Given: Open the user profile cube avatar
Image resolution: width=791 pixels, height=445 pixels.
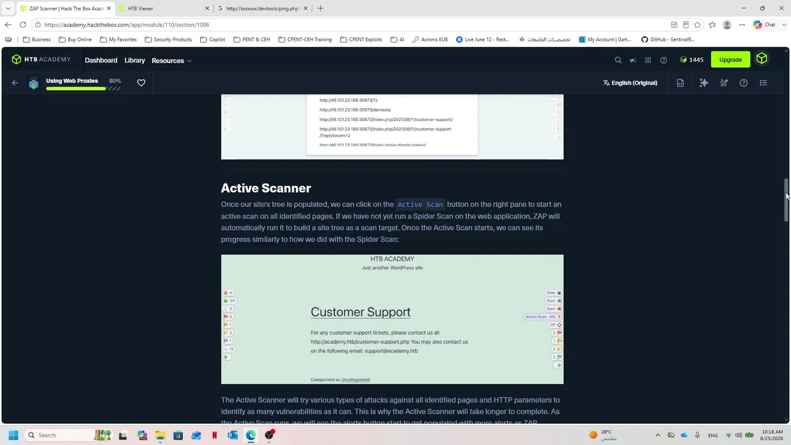Looking at the screenshot, I should point(761,59).
